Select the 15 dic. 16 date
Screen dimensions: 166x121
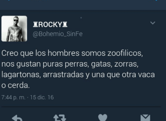click(x=42, y=97)
